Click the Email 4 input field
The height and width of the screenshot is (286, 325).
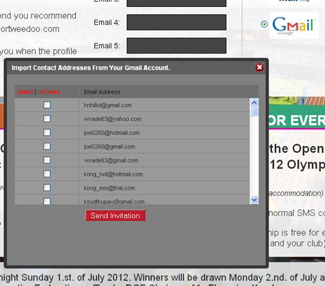coord(176,22)
